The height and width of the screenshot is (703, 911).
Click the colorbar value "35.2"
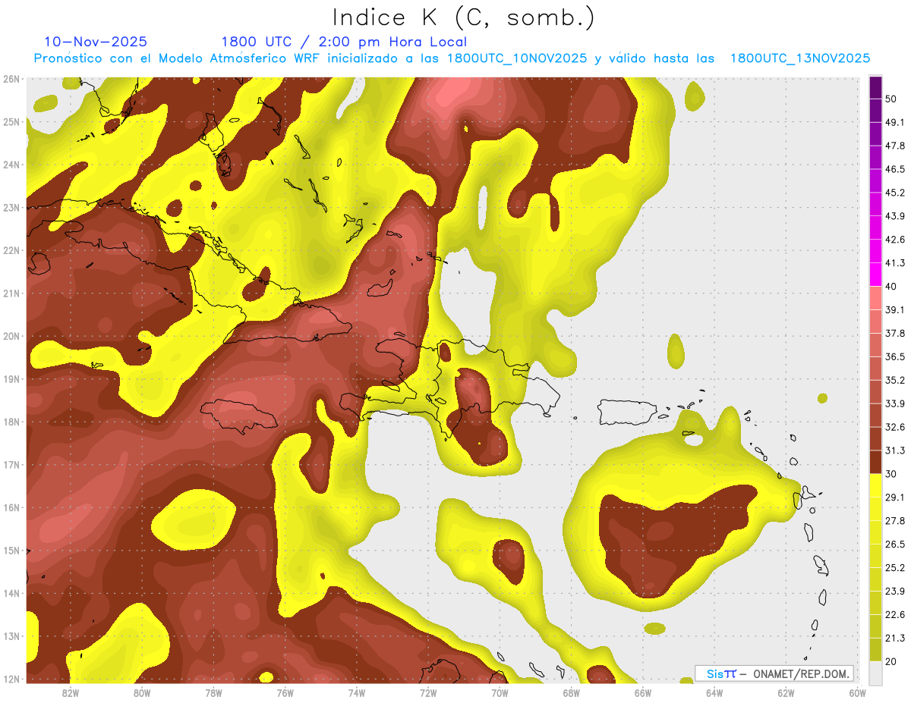pos(895,380)
